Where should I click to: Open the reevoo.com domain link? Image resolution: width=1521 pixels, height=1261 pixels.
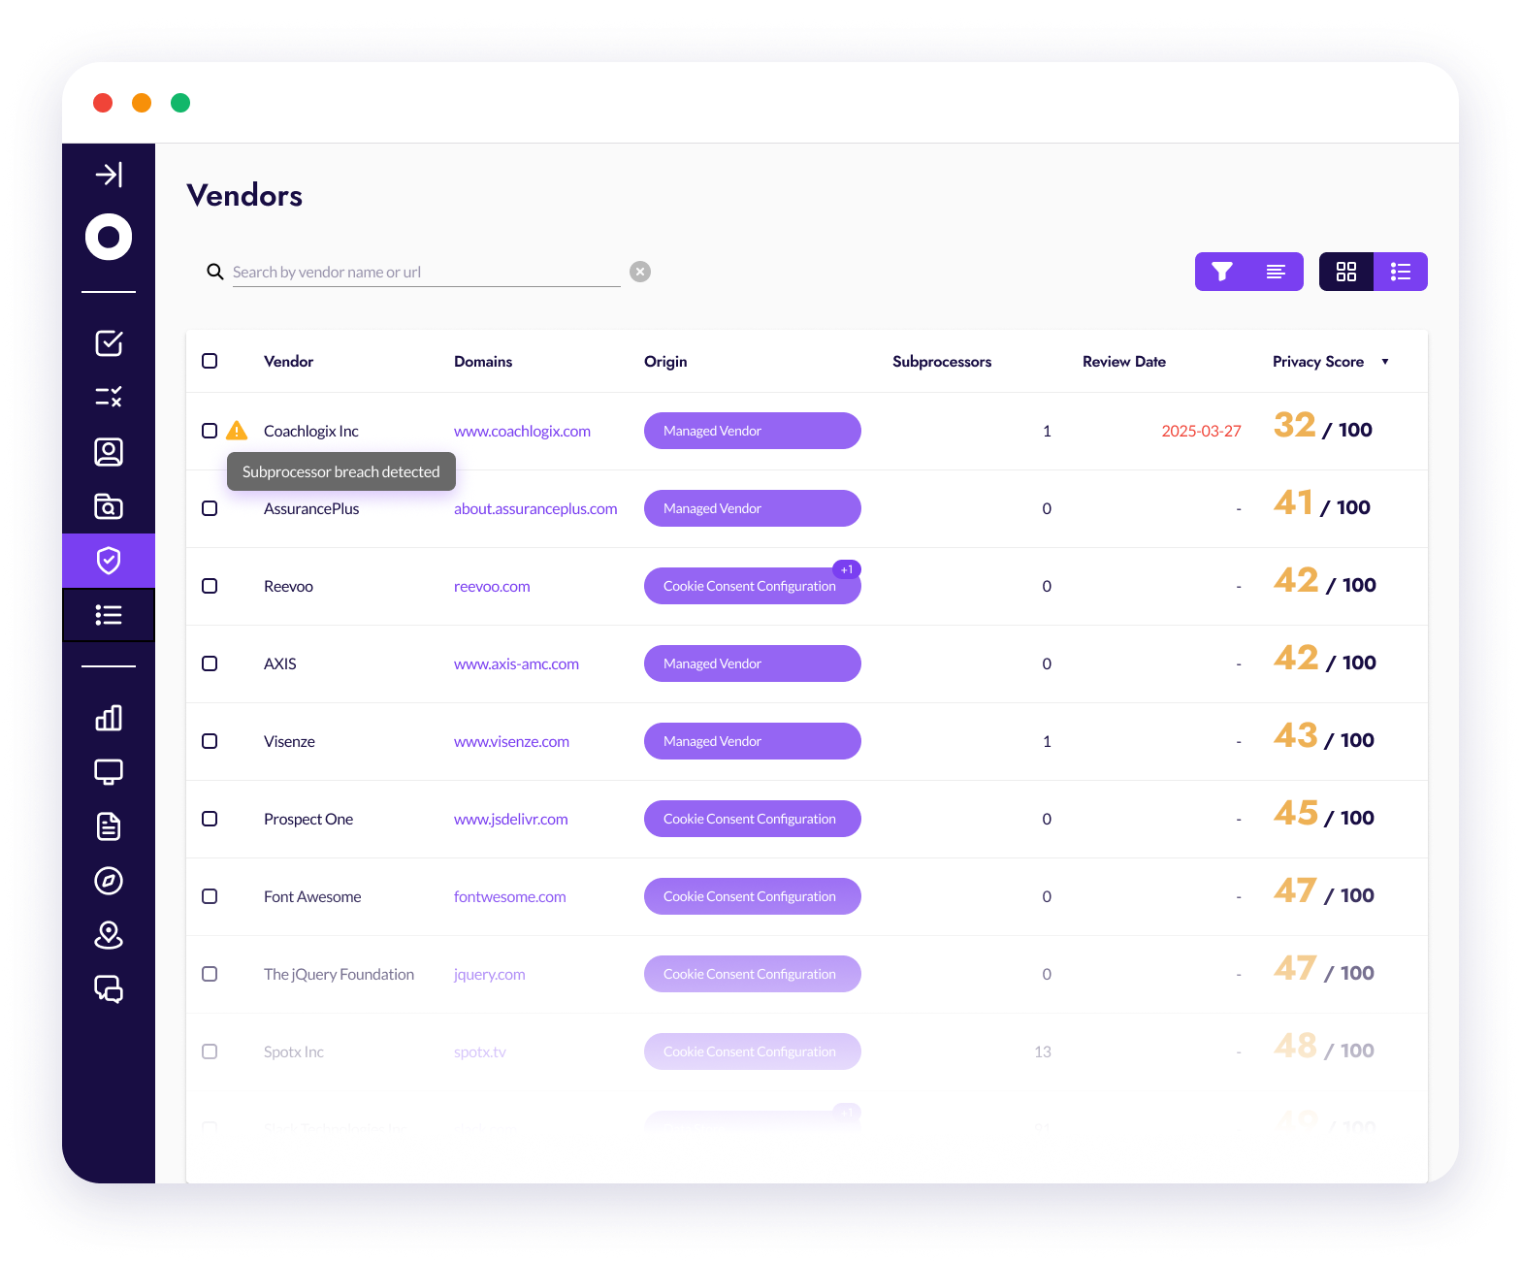point(492,586)
